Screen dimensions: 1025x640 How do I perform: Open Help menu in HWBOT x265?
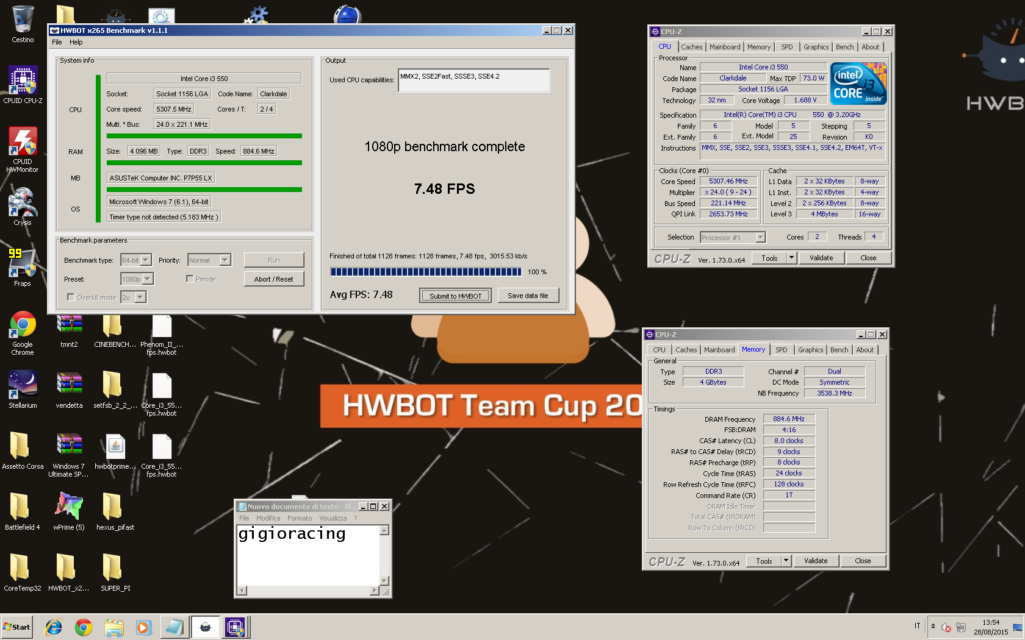[76, 42]
